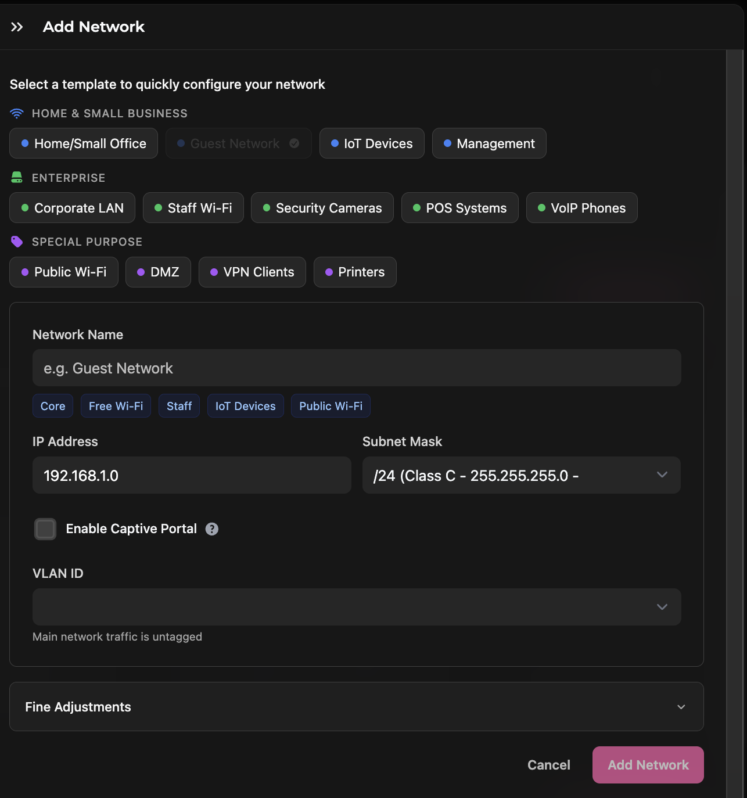
Task: Click the IP Address field
Action: pos(192,475)
